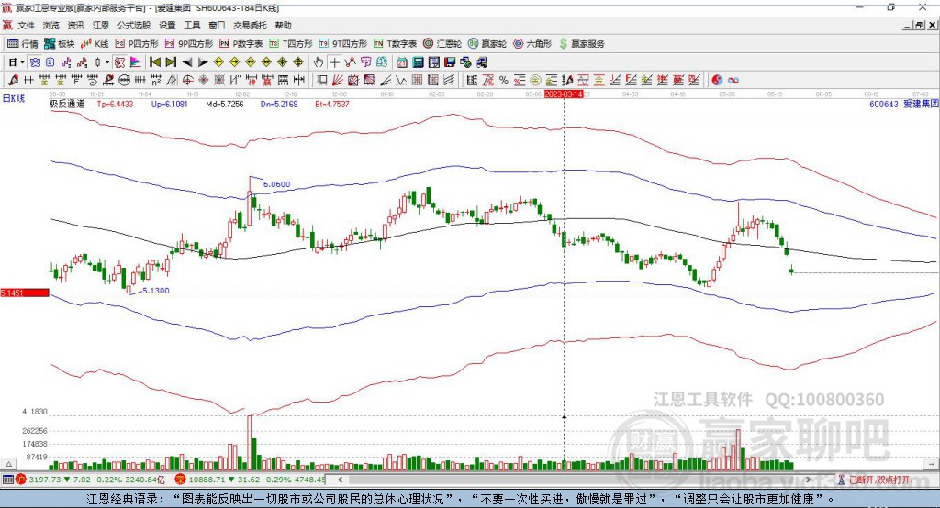Open the 工具 menu
940x508 pixels.
point(192,25)
